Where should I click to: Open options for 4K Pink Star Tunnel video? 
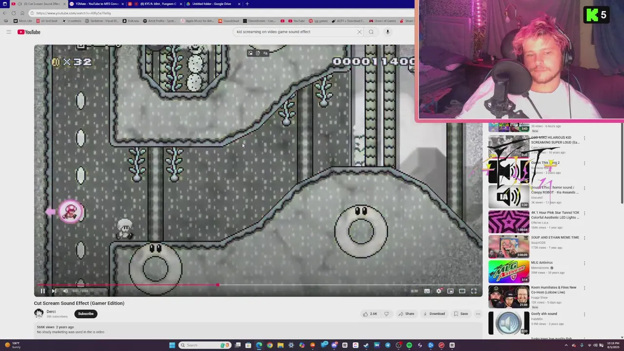[585, 214]
